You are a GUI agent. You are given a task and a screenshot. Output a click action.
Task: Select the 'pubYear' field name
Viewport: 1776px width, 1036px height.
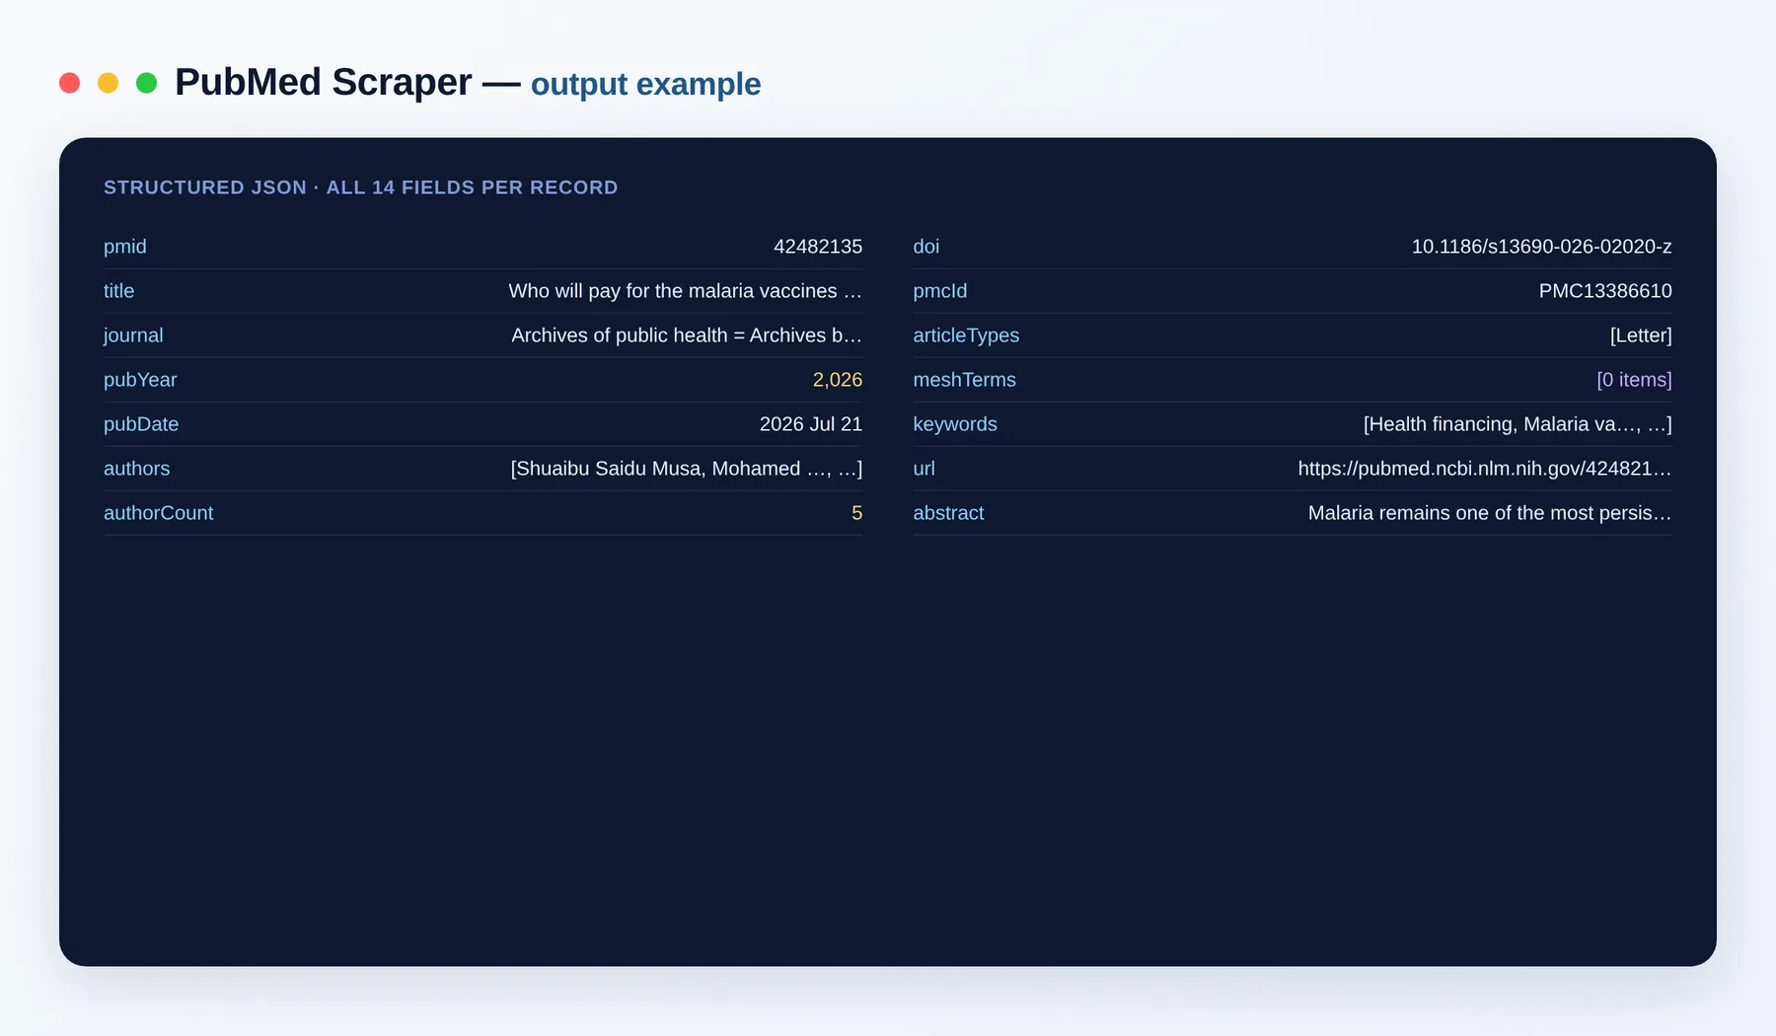(140, 380)
